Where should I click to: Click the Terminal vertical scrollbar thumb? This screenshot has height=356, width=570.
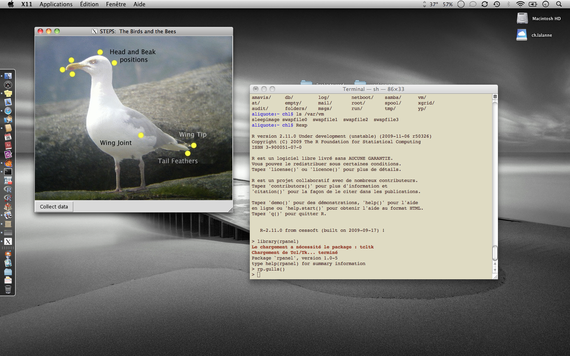tap(495, 253)
